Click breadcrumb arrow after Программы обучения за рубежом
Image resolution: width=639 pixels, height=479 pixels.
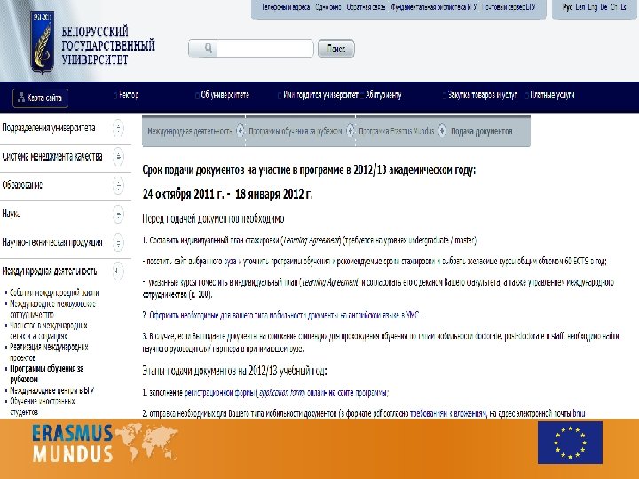[x=350, y=130]
